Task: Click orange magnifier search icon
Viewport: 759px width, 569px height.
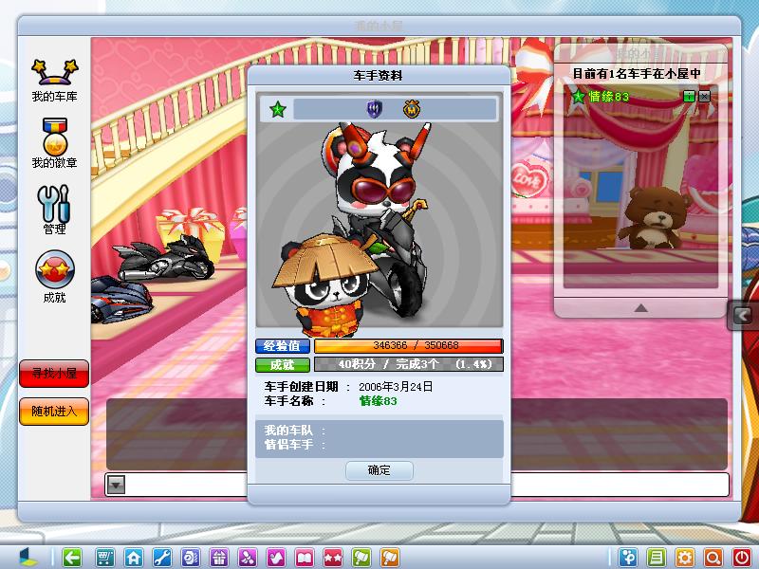Action: pos(713,558)
